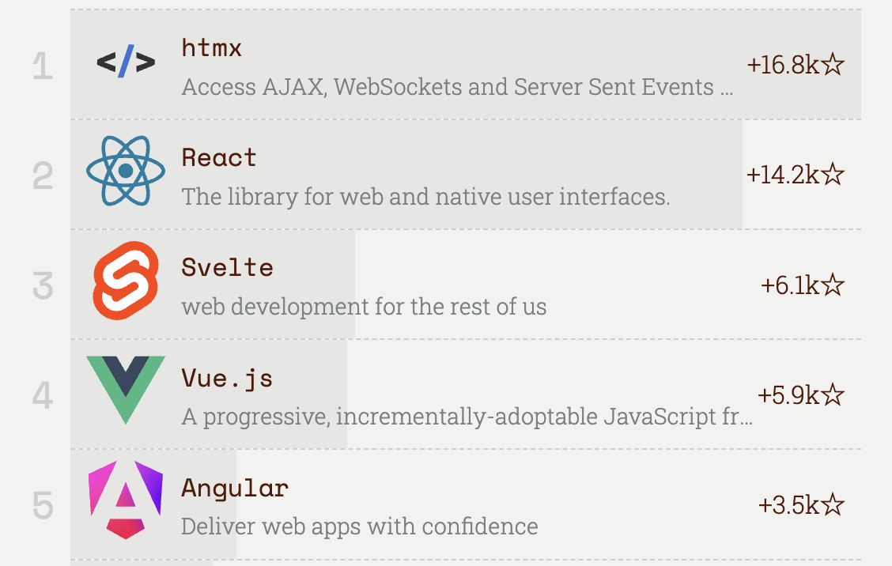Click React's description about web and native interfaces
This screenshot has height=566, width=892.
425,197
